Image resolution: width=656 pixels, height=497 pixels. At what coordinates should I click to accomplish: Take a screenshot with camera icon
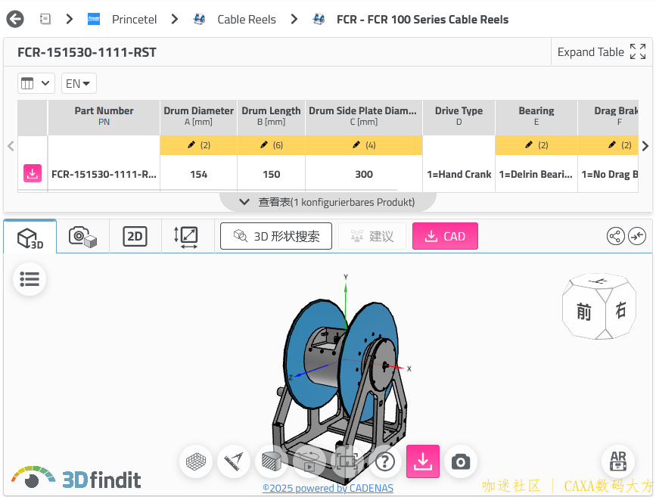pos(461,462)
